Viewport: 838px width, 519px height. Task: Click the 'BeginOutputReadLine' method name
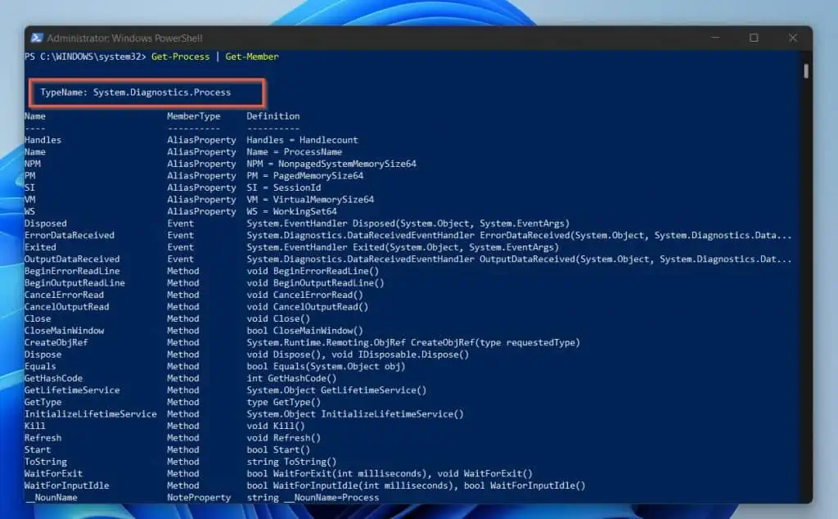point(74,282)
